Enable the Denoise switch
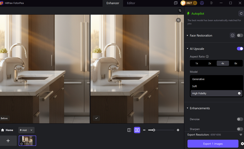The width and height of the screenshot is (244, 149). (x=240, y=119)
